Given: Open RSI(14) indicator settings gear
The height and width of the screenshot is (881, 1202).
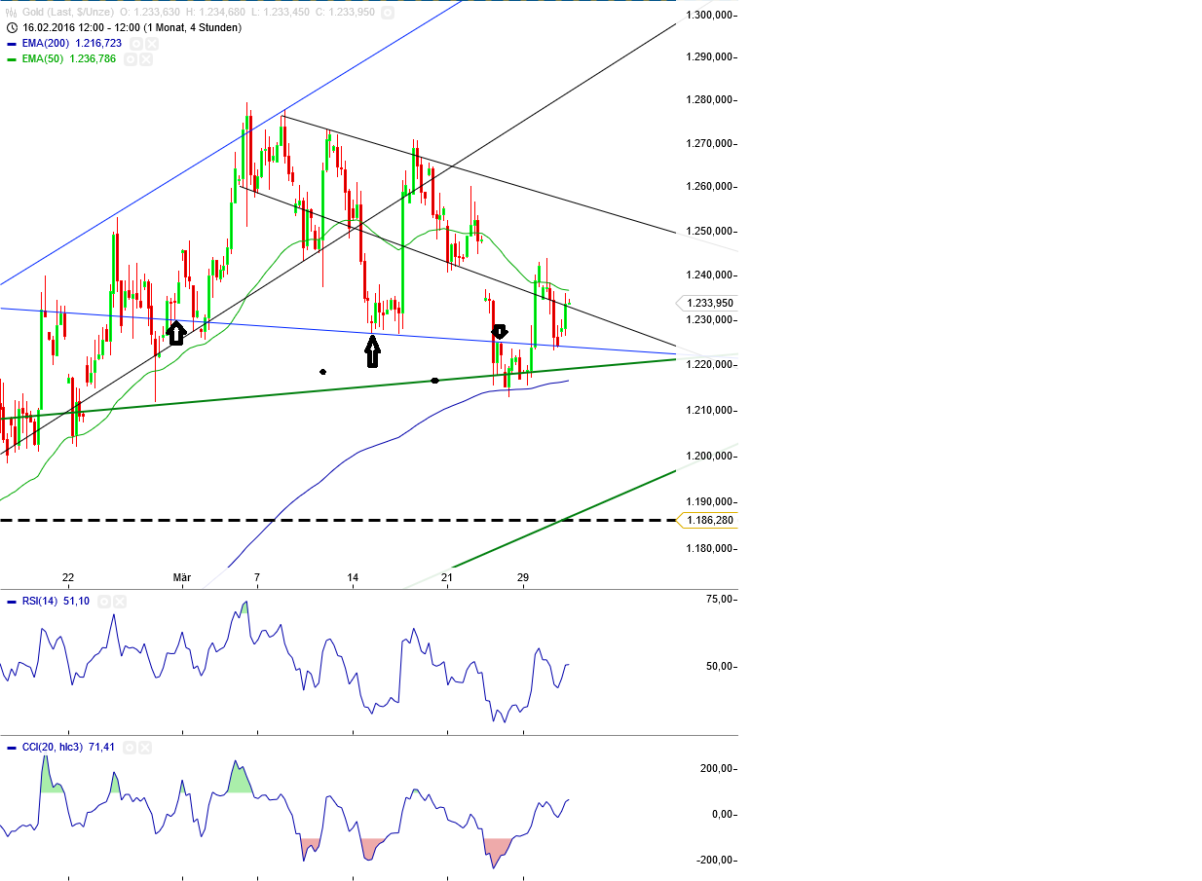Looking at the screenshot, I should coord(104,601).
